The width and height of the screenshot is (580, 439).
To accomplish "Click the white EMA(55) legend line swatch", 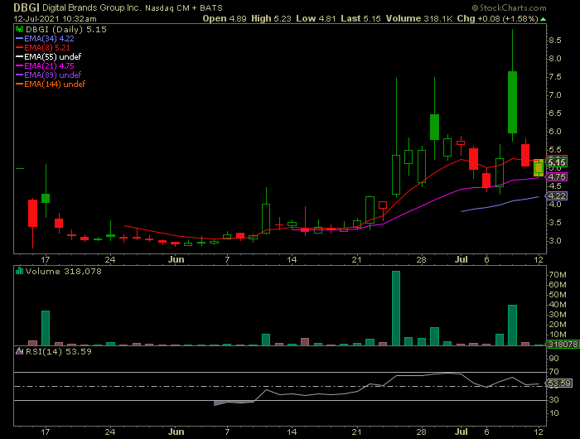I will [x=20, y=56].
